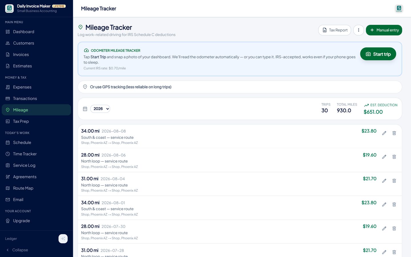Image resolution: width=411 pixels, height=257 pixels.
Task: Edit the 34.00 mi trip from 2026-08-08
Action: [x=384, y=133]
